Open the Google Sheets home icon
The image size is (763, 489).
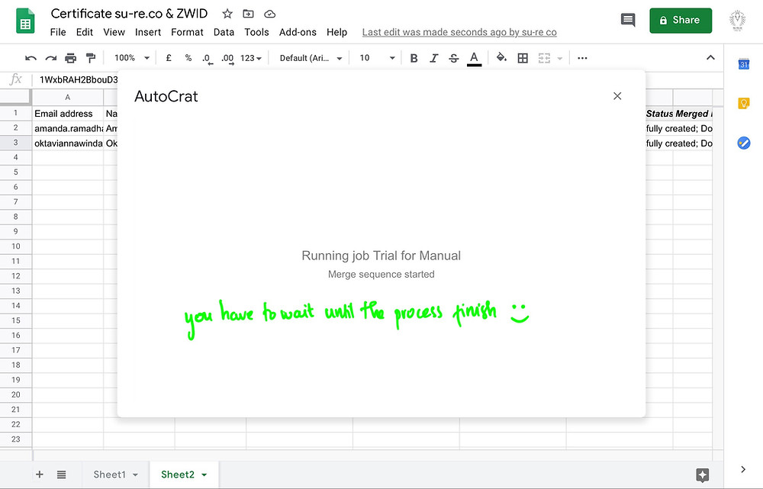(x=25, y=21)
